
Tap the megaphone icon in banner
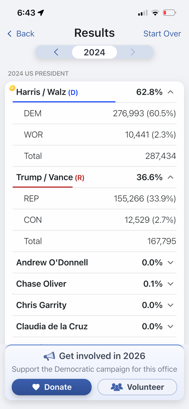pyautogui.click(x=49, y=356)
